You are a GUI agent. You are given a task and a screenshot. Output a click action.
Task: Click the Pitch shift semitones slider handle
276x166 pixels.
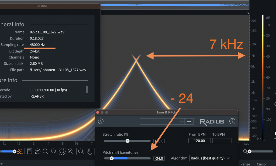coord(112,158)
